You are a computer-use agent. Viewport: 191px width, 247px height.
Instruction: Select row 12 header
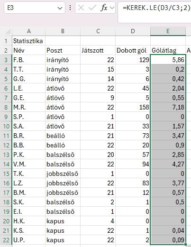(x=6, y=145)
